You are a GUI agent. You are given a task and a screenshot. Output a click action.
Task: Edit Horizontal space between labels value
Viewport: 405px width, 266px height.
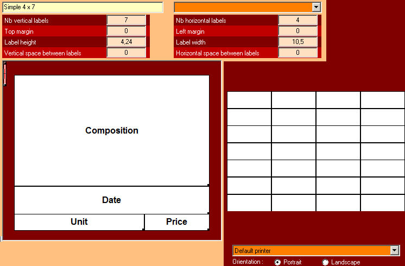[298, 53]
